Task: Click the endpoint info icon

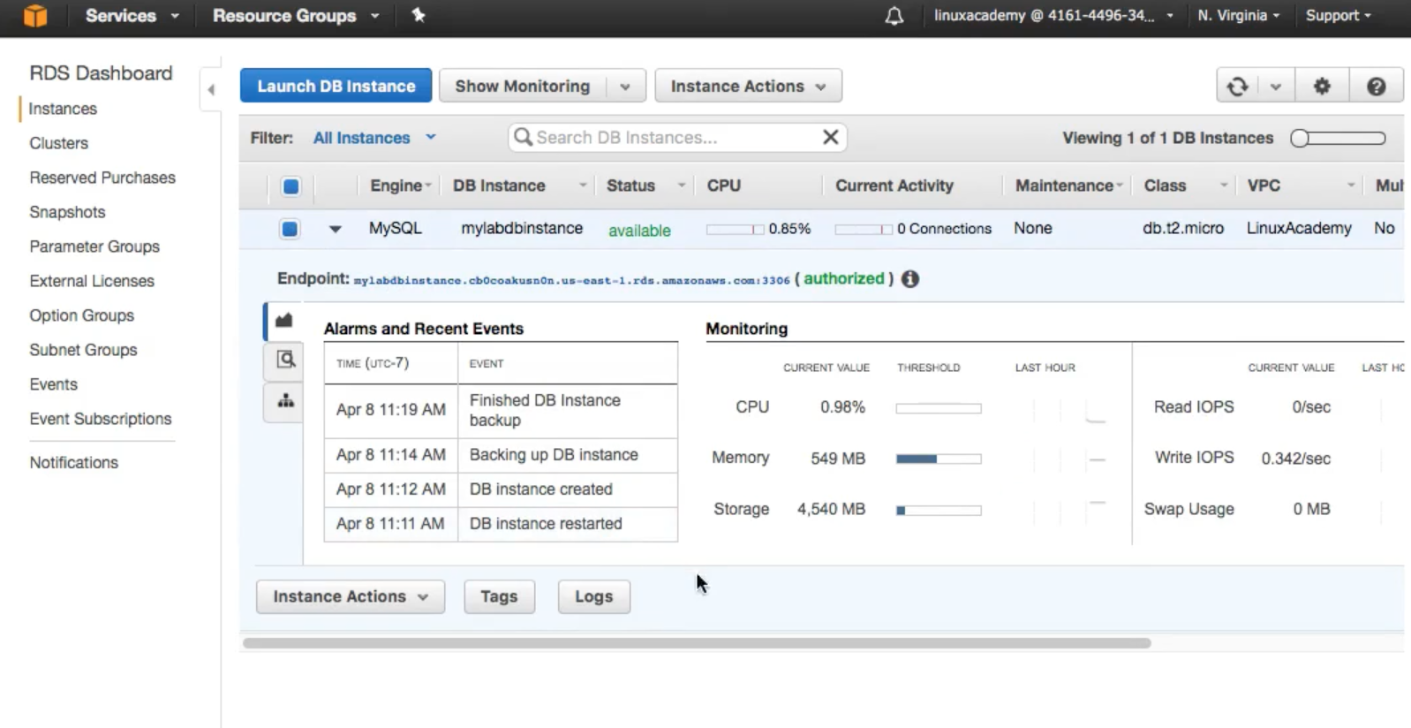Action: point(909,279)
